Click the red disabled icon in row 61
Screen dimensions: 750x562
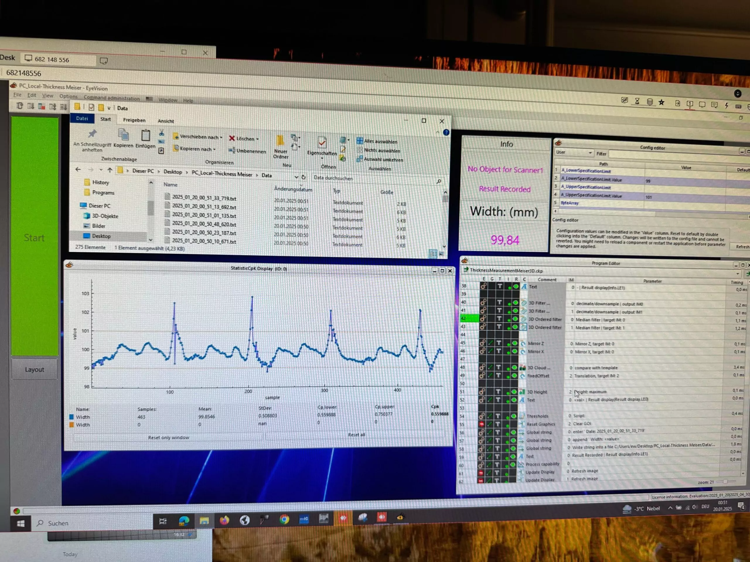coord(481,472)
